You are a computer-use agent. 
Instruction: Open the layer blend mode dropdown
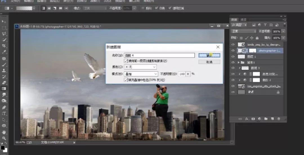click(243, 31)
